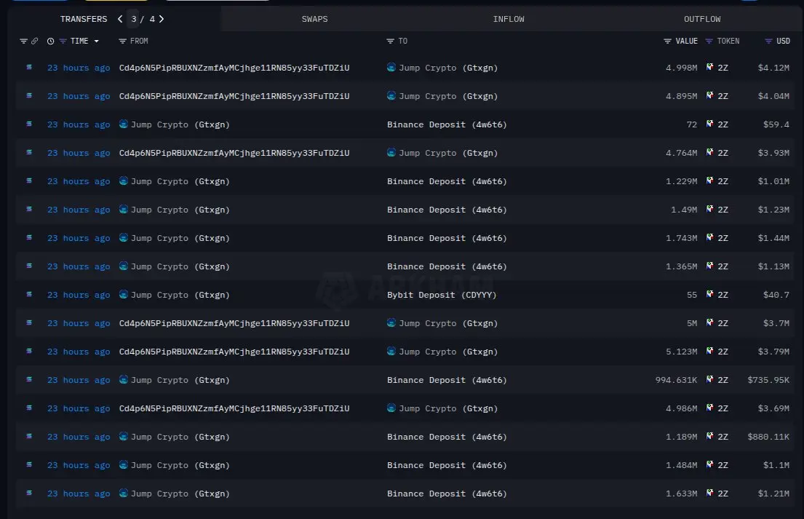Click the value 1.743M
Image resolution: width=804 pixels, height=519 pixels.
tap(682, 238)
